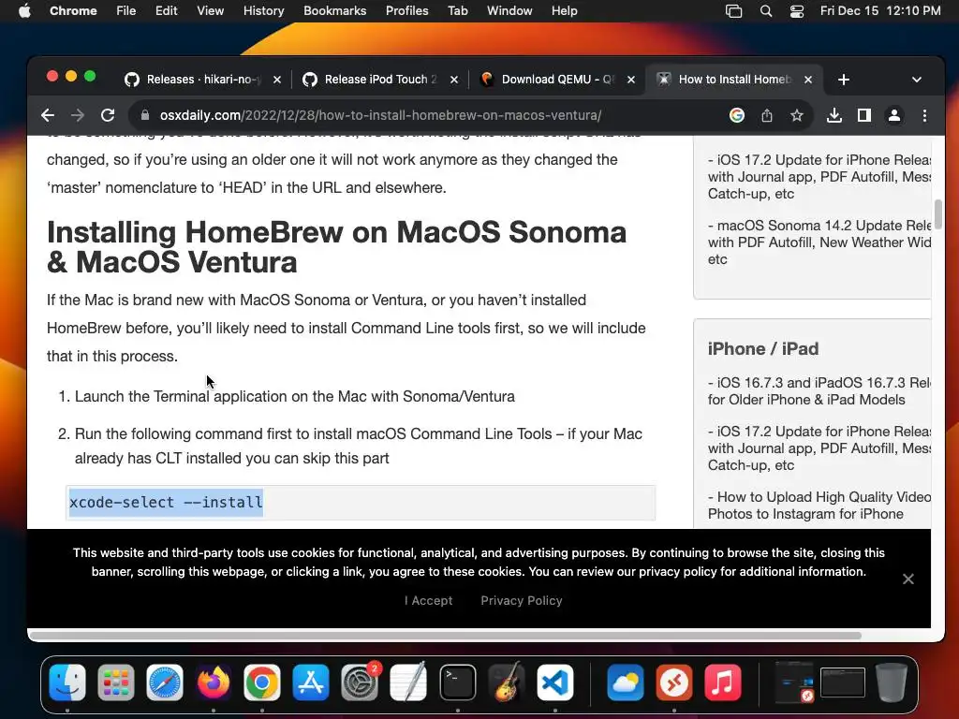Open the Privacy Policy link
This screenshot has height=719, width=959.
[521, 600]
